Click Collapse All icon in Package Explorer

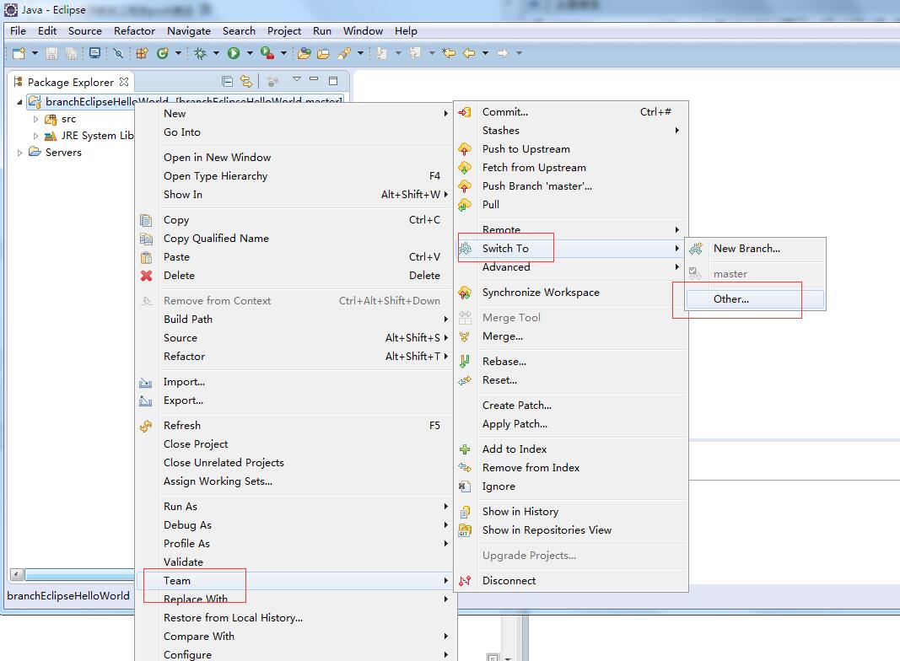tap(227, 81)
